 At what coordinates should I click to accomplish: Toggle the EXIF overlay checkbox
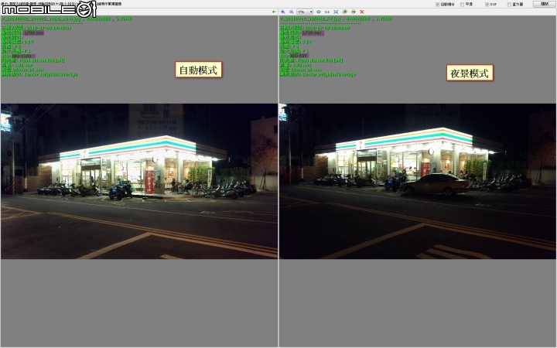tap(487, 5)
